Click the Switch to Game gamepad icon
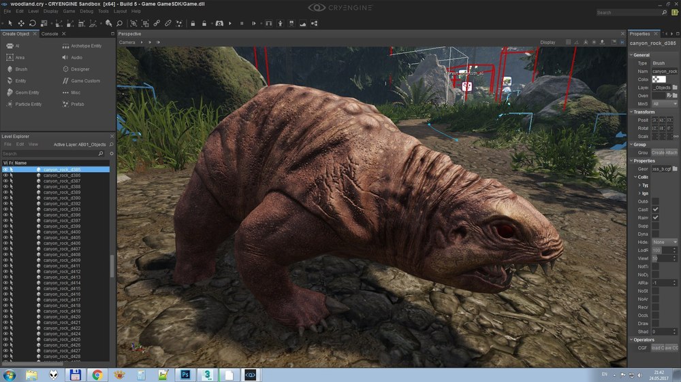This screenshot has height=382, width=681. pyautogui.click(x=219, y=23)
